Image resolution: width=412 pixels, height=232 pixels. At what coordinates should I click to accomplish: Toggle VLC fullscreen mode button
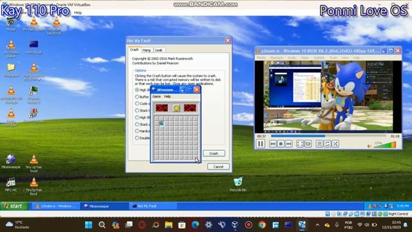[x=300, y=144]
